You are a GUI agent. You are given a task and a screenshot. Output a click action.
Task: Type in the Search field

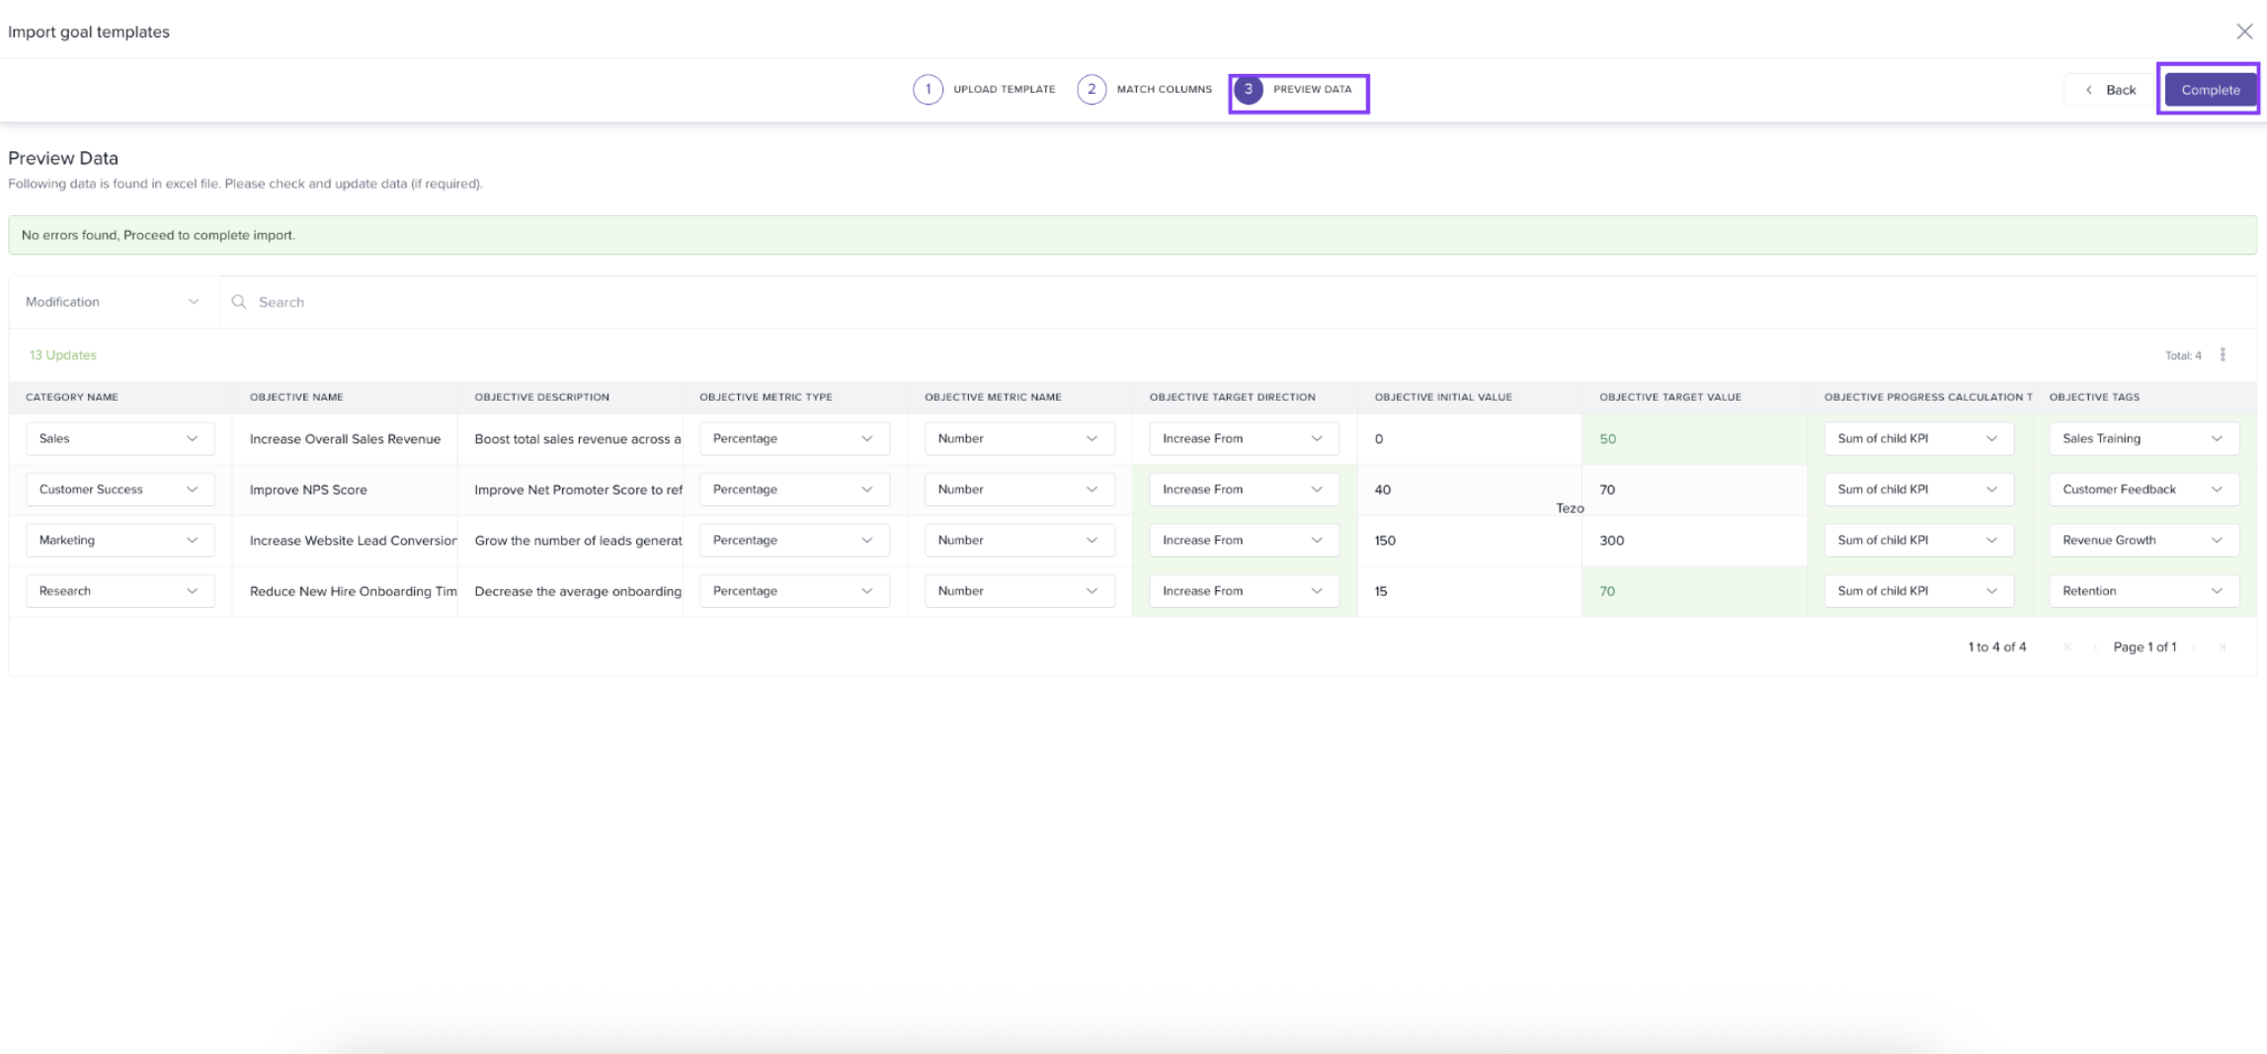tap(691, 302)
